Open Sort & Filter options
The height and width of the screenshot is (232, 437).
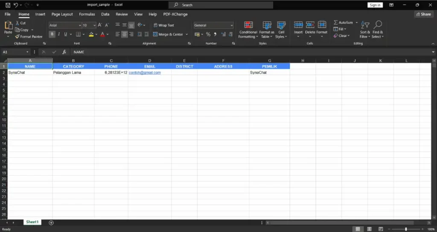pos(365,30)
